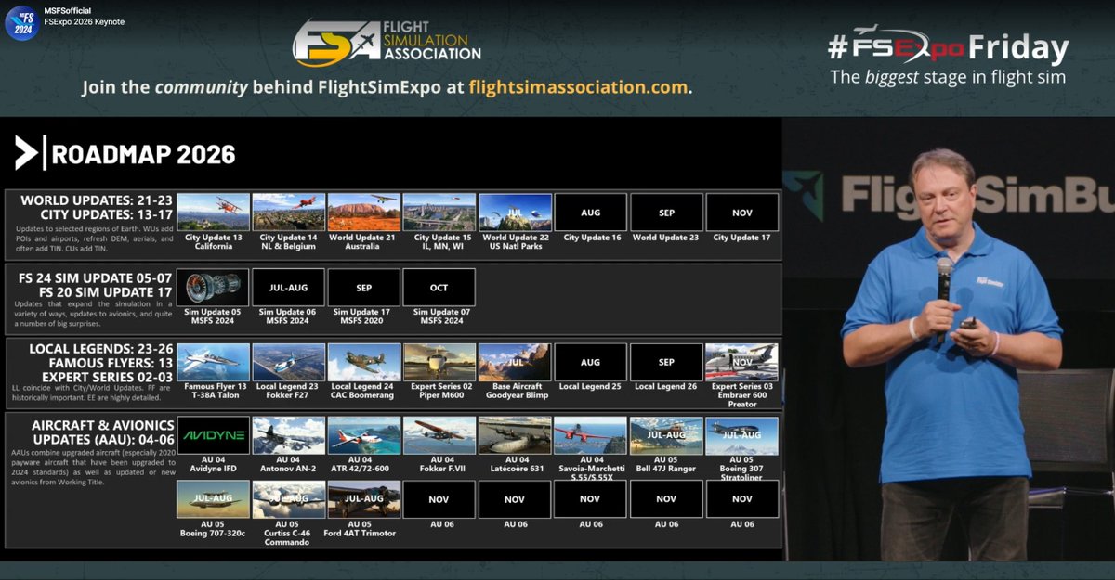Click the 'WORLD UPDATES: 21-23' section heading
The image size is (1115, 580).
pos(96,200)
